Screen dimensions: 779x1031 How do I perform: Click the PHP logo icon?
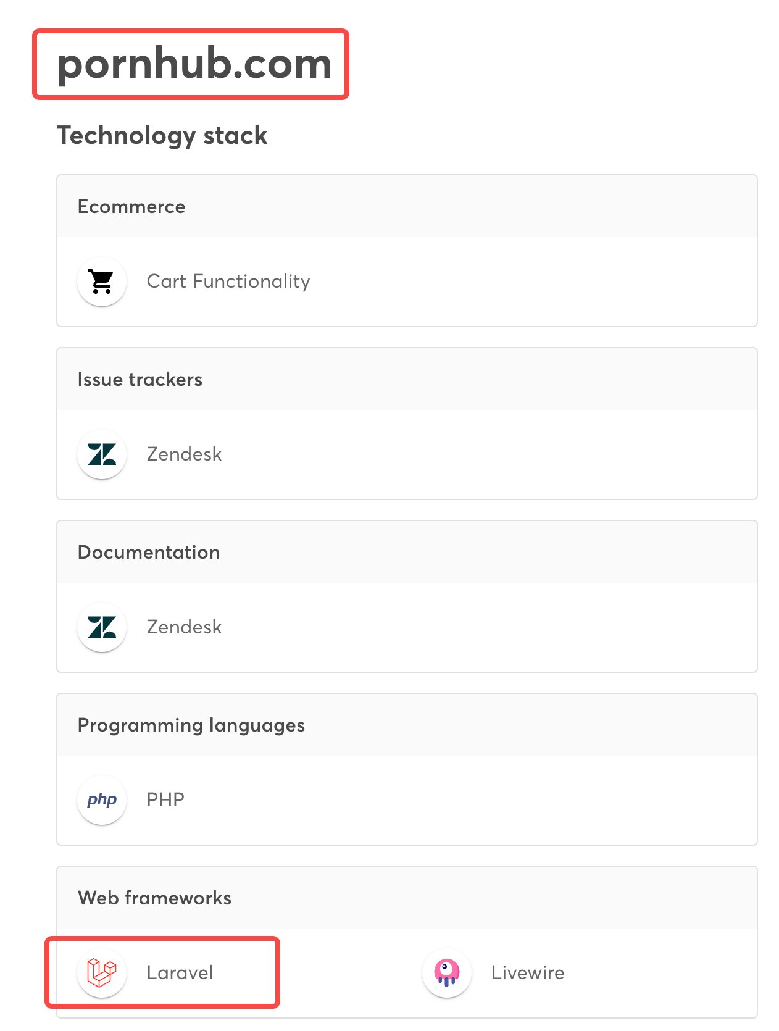click(102, 800)
